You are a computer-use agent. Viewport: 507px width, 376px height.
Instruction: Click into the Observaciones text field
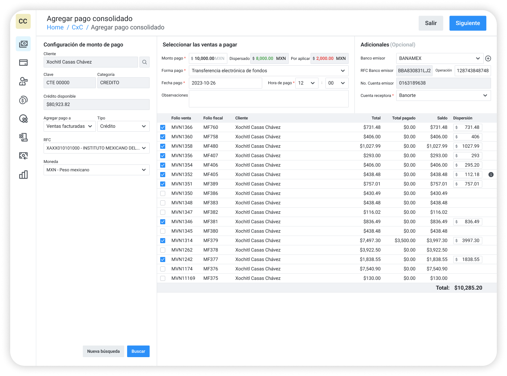(269, 99)
